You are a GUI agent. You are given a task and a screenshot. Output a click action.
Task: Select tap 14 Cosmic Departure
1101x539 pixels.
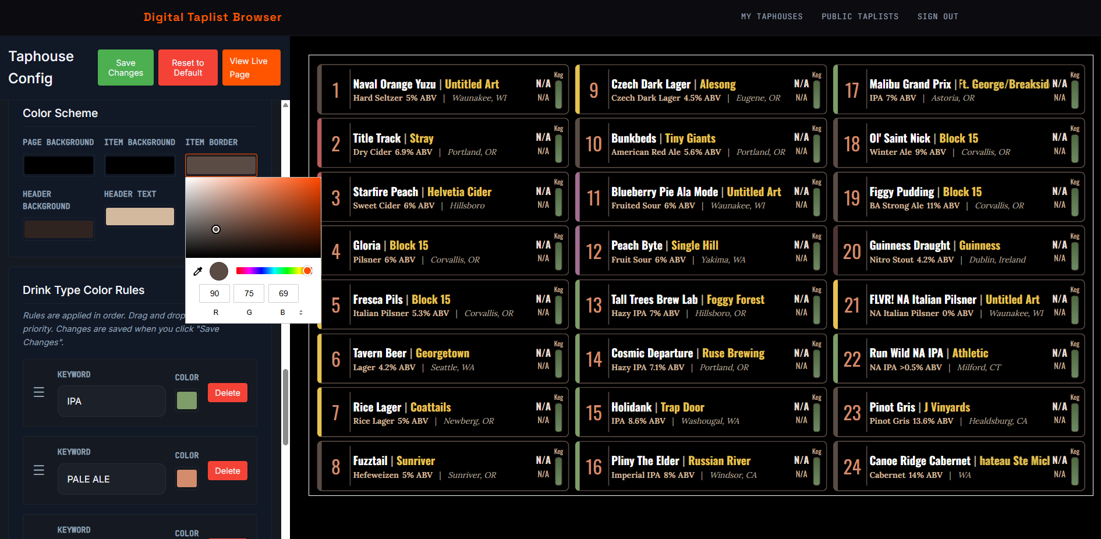701,359
